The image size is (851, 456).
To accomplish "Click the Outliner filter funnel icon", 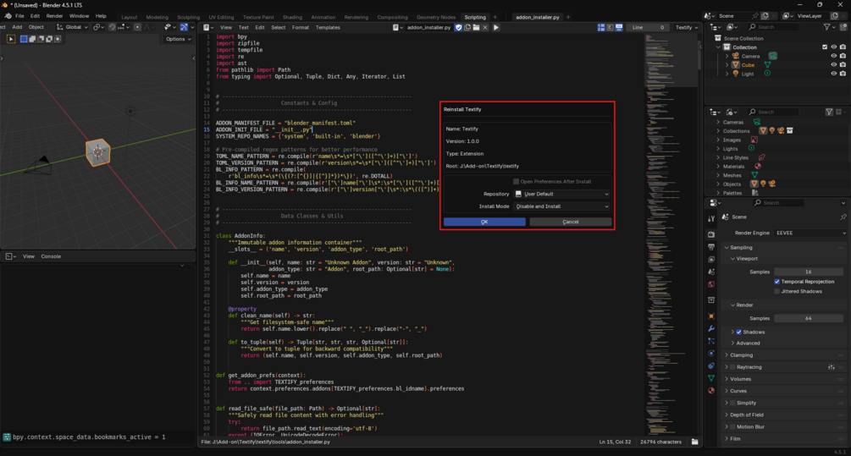I will click(x=826, y=27).
